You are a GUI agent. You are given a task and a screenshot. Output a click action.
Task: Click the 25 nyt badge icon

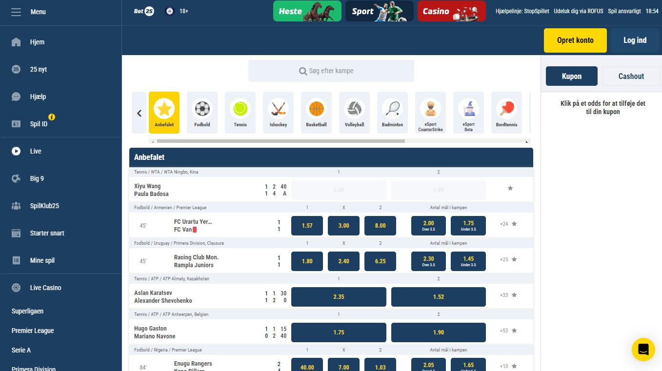pos(16,69)
